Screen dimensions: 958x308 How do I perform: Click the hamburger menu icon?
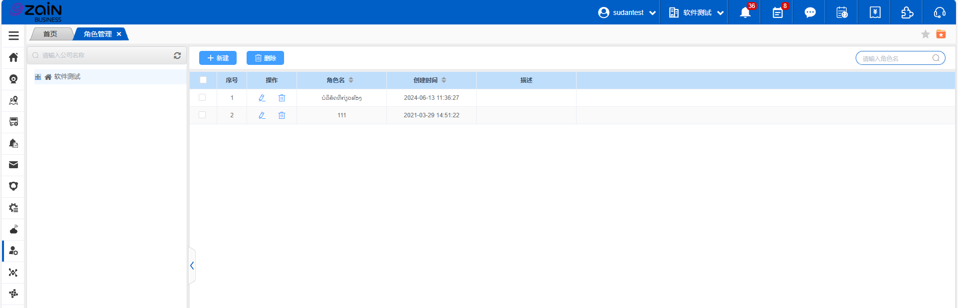tap(13, 35)
